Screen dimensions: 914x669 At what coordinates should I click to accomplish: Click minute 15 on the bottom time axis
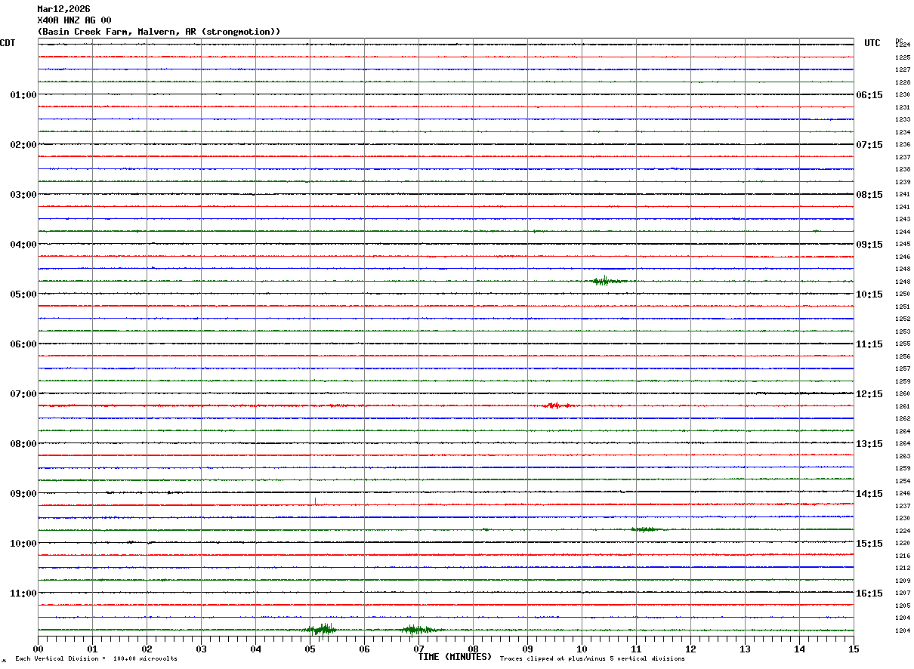(x=854, y=649)
